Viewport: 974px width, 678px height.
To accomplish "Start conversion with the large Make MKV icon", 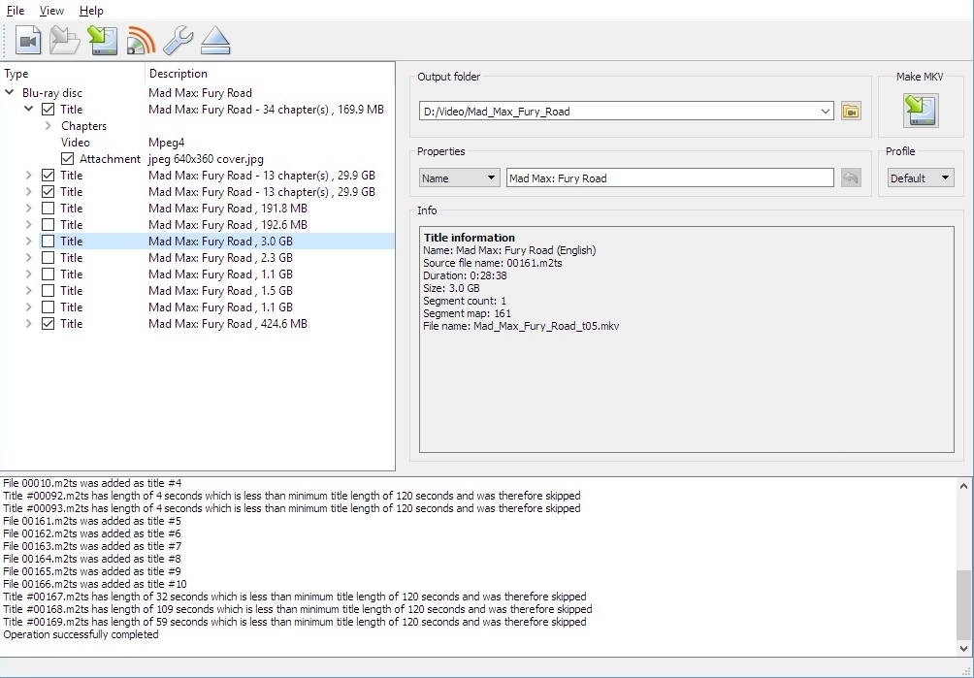I will [x=919, y=111].
